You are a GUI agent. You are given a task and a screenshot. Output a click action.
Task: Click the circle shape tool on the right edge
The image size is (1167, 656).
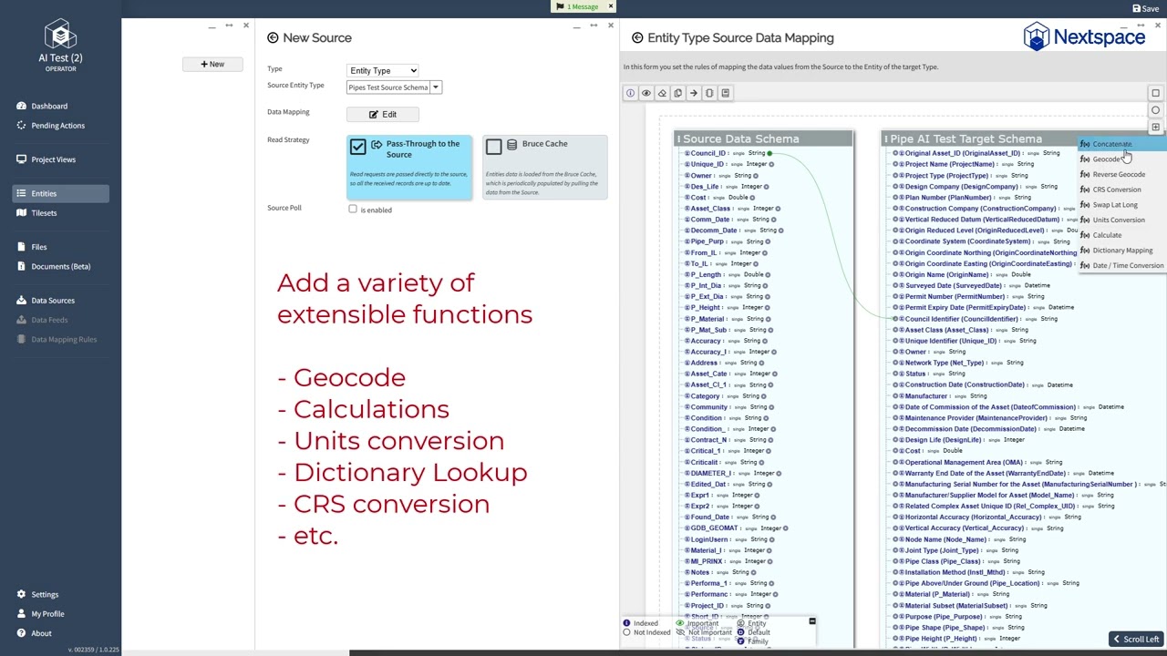[1155, 110]
